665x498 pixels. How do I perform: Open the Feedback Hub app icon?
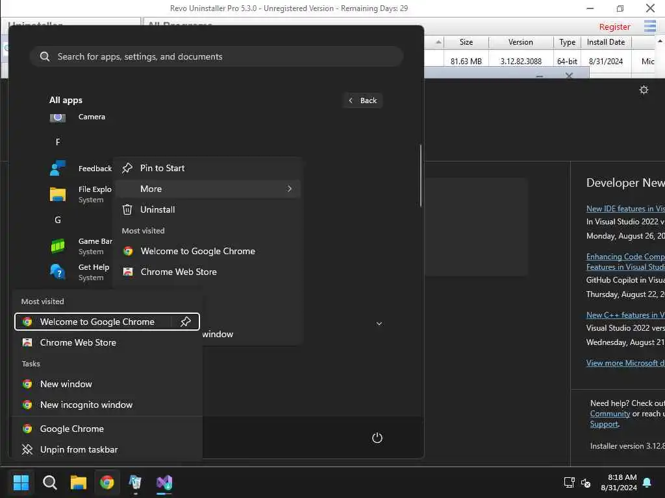[x=58, y=168]
